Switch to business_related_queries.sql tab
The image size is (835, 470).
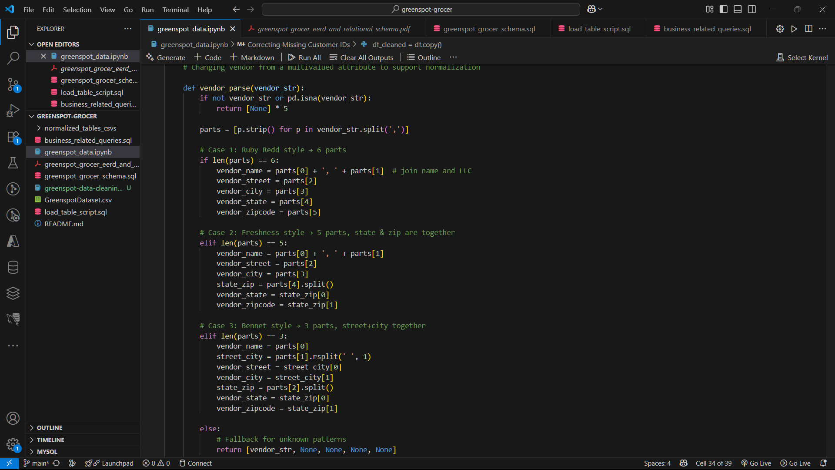click(707, 29)
